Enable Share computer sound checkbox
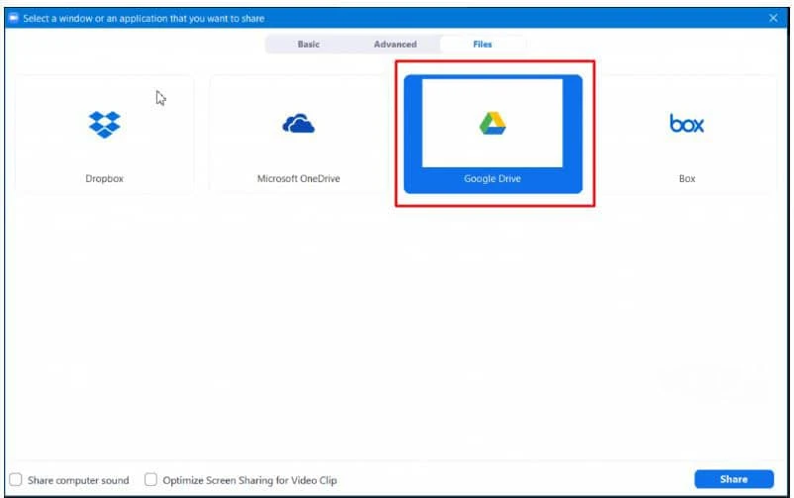Screen dimensions: 794x498 click(x=16, y=479)
